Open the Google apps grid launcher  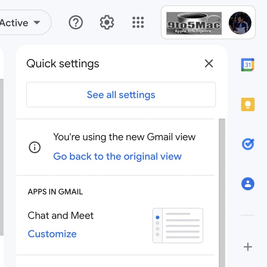[138, 23]
